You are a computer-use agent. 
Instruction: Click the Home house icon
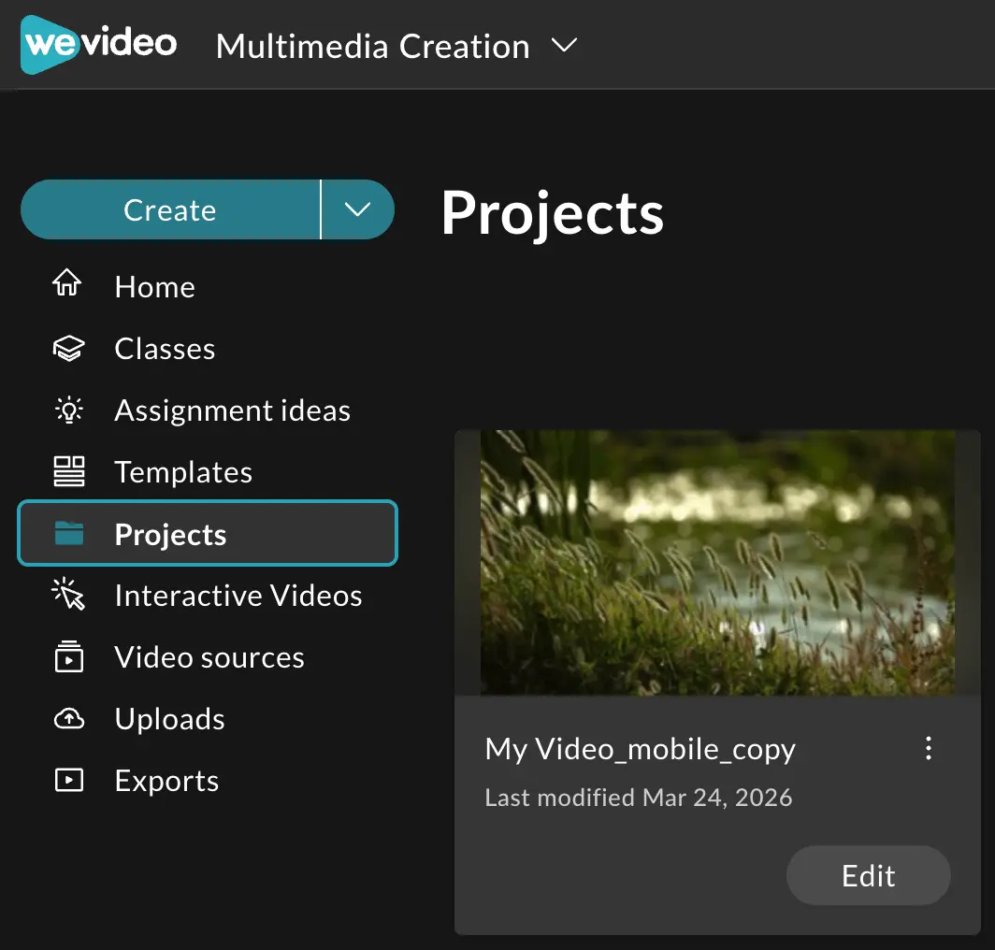[x=67, y=283]
